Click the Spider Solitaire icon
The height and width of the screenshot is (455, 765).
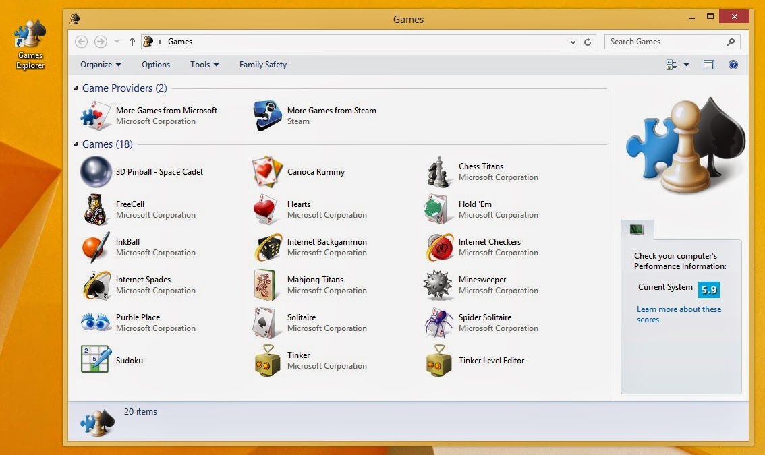[x=438, y=322]
